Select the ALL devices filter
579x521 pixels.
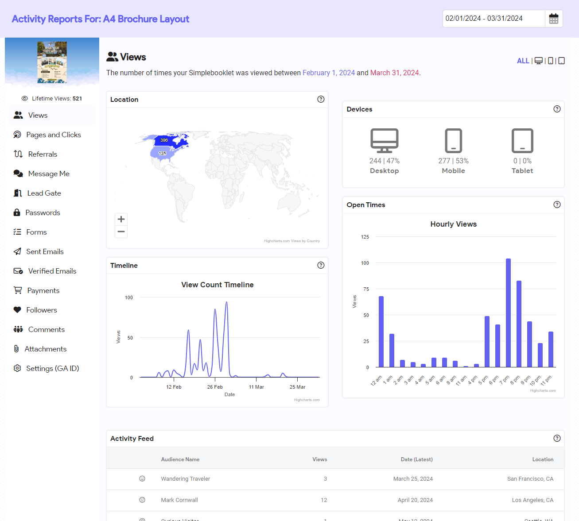523,61
